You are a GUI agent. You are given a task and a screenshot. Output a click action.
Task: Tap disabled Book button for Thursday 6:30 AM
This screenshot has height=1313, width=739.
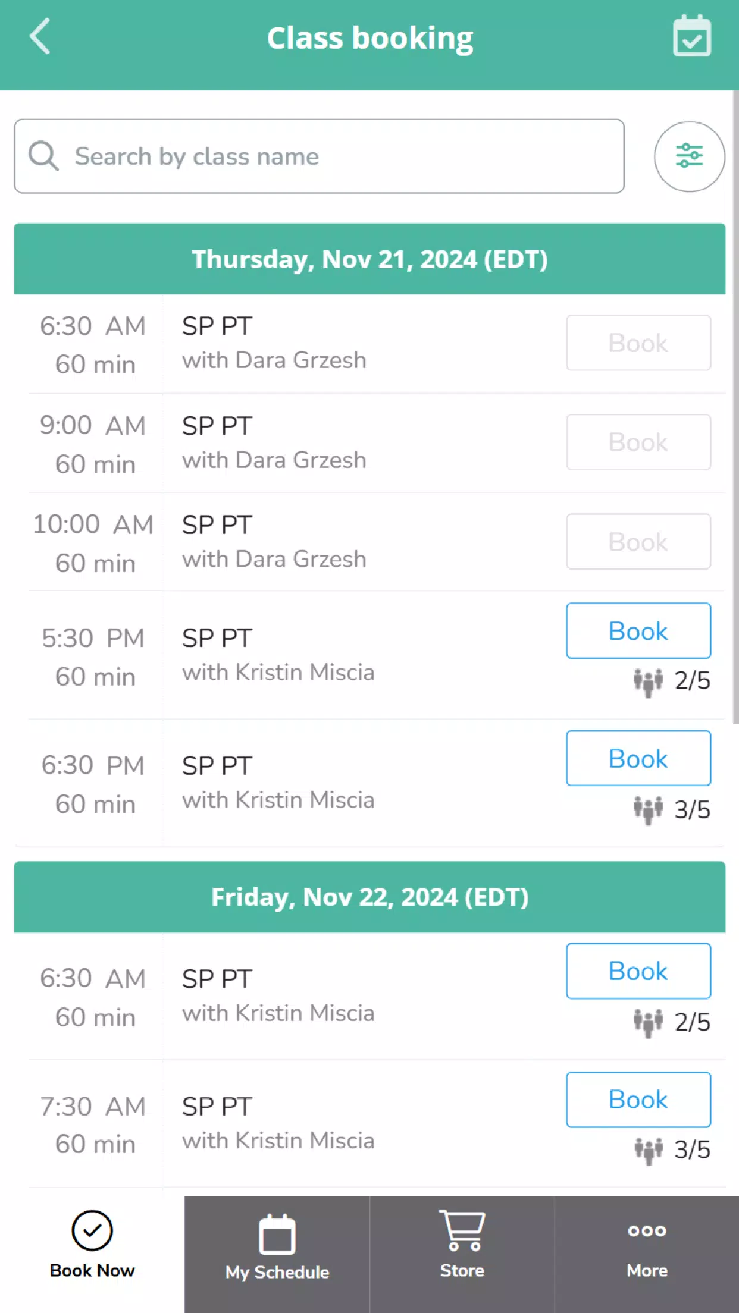(x=638, y=343)
